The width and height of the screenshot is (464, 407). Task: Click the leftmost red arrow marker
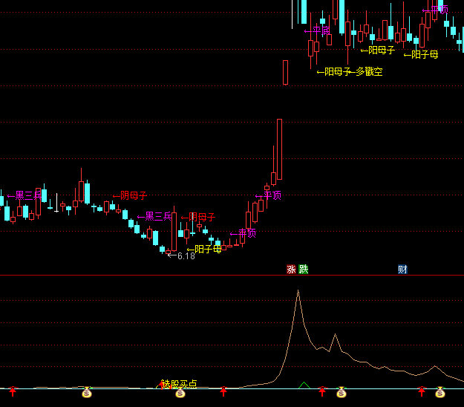(x=13, y=391)
